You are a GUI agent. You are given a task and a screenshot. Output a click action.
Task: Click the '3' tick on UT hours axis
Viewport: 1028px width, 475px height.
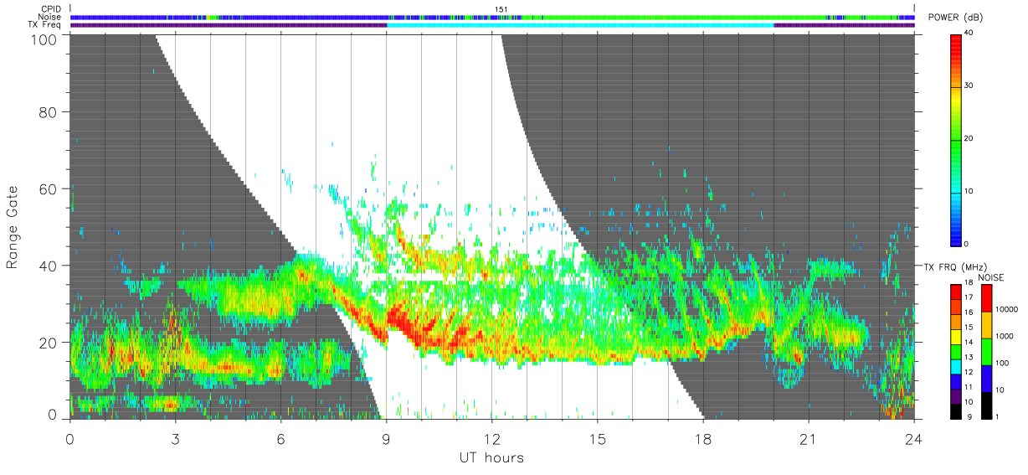coord(175,439)
